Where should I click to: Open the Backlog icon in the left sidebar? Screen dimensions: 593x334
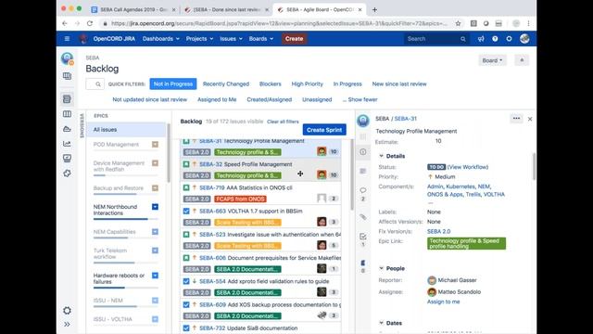tap(67, 99)
